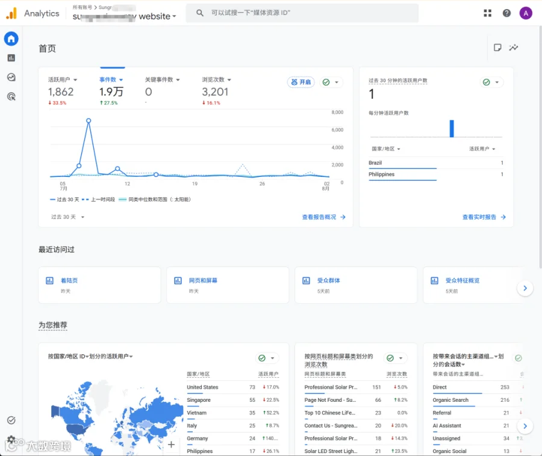Click 着陆页 report card icon
Viewport: 542px width, 456px height.
click(x=49, y=281)
